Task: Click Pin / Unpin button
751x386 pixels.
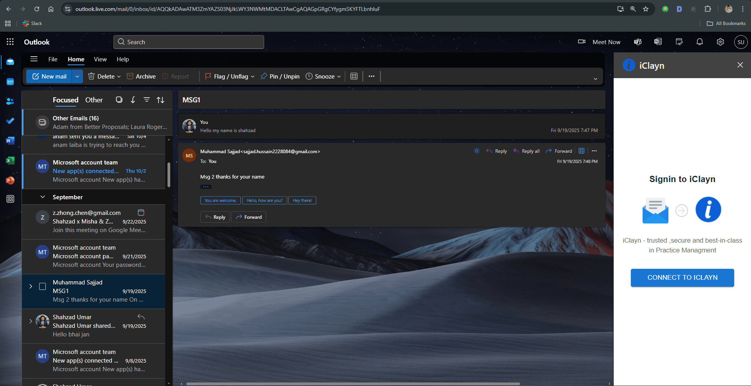Action: (x=280, y=77)
